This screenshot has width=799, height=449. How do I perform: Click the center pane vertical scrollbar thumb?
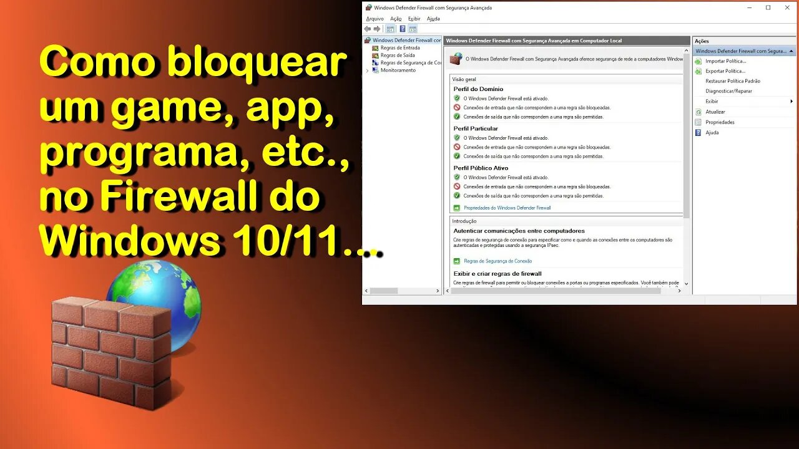coord(687,137)
